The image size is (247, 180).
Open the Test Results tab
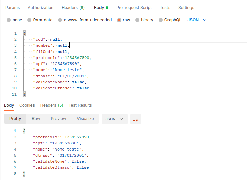coord(80,105)
